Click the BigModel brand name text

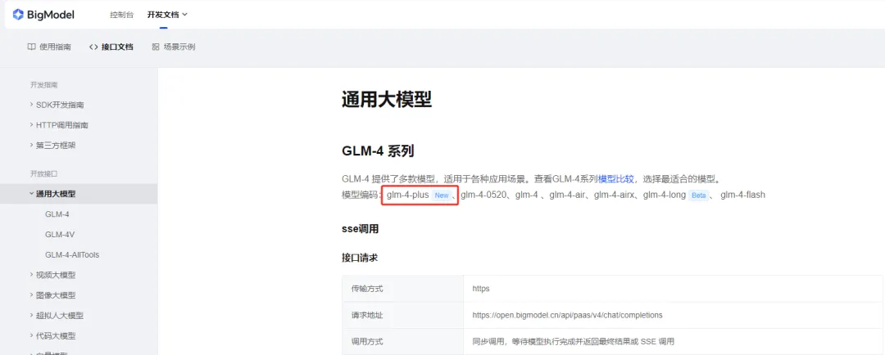coord(51,15)
